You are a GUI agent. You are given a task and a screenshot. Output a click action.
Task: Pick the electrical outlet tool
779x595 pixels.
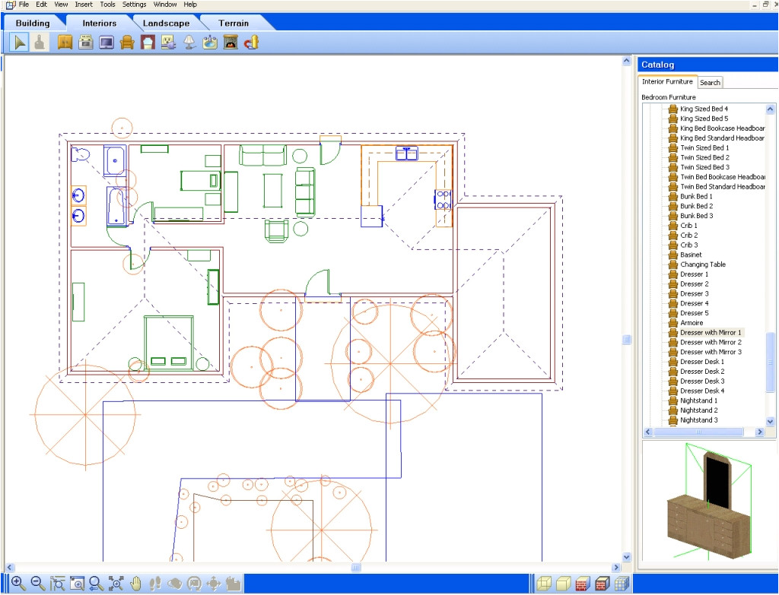coord(168,43)
